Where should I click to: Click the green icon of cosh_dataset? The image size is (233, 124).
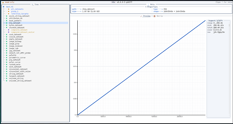click(7, 34)
